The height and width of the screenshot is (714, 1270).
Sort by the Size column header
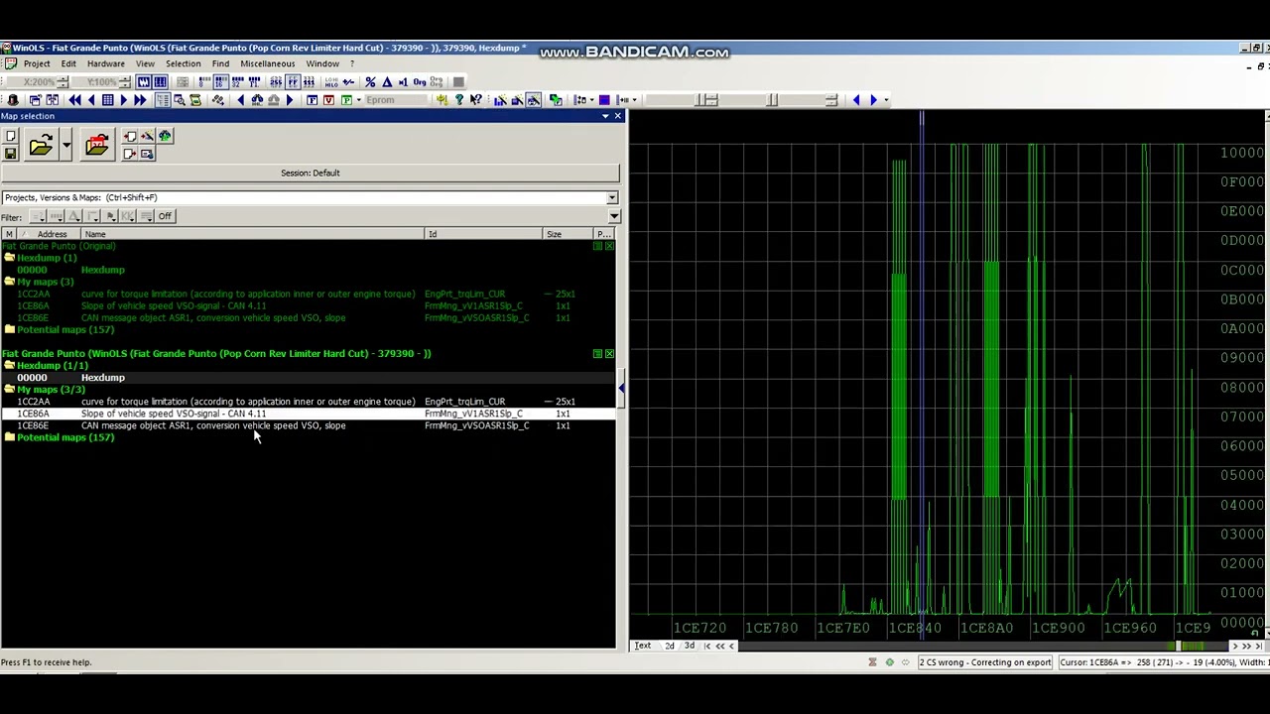coord(569,234)
